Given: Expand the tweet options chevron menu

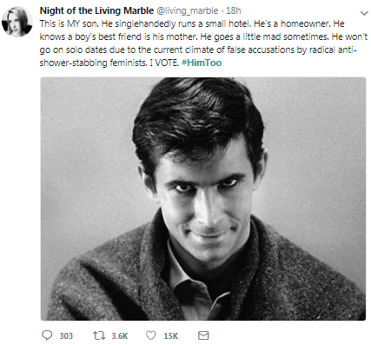Looking at the screenshot, I should 364,13.
